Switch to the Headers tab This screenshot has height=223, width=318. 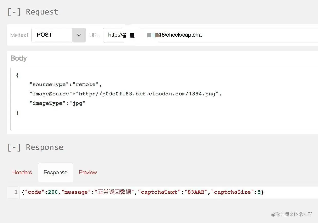[22, 172]
